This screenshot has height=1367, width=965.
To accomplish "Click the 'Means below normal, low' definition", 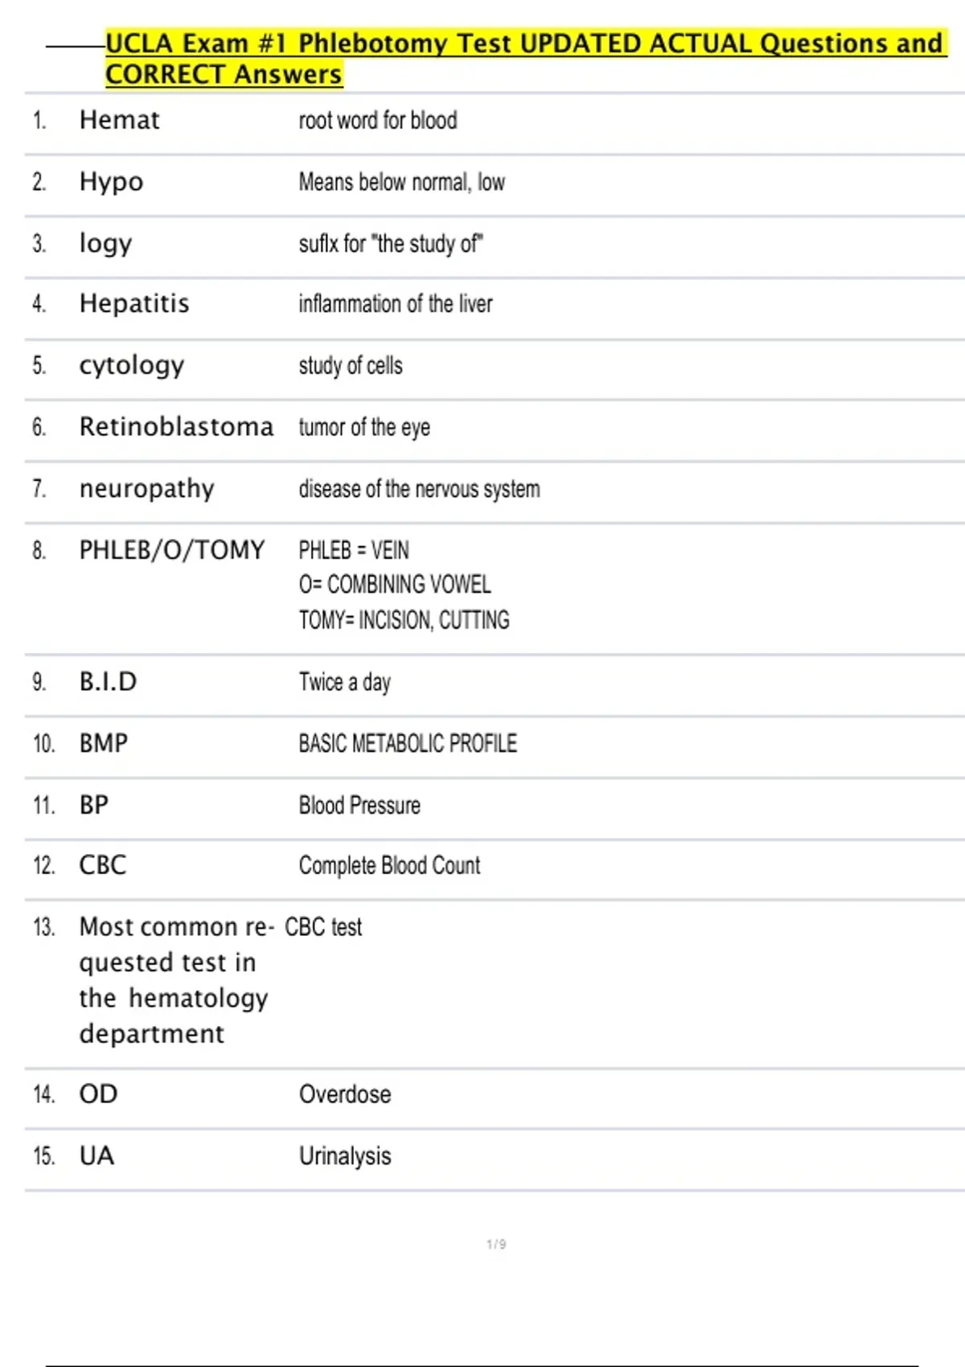I will pos(402,183).
